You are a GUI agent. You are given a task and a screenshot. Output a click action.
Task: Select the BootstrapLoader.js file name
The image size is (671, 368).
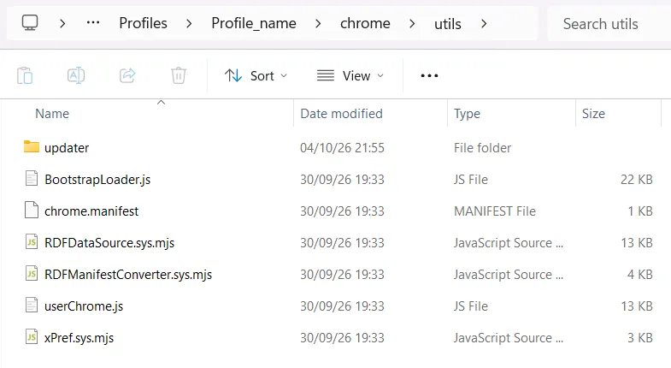(97, 180)
